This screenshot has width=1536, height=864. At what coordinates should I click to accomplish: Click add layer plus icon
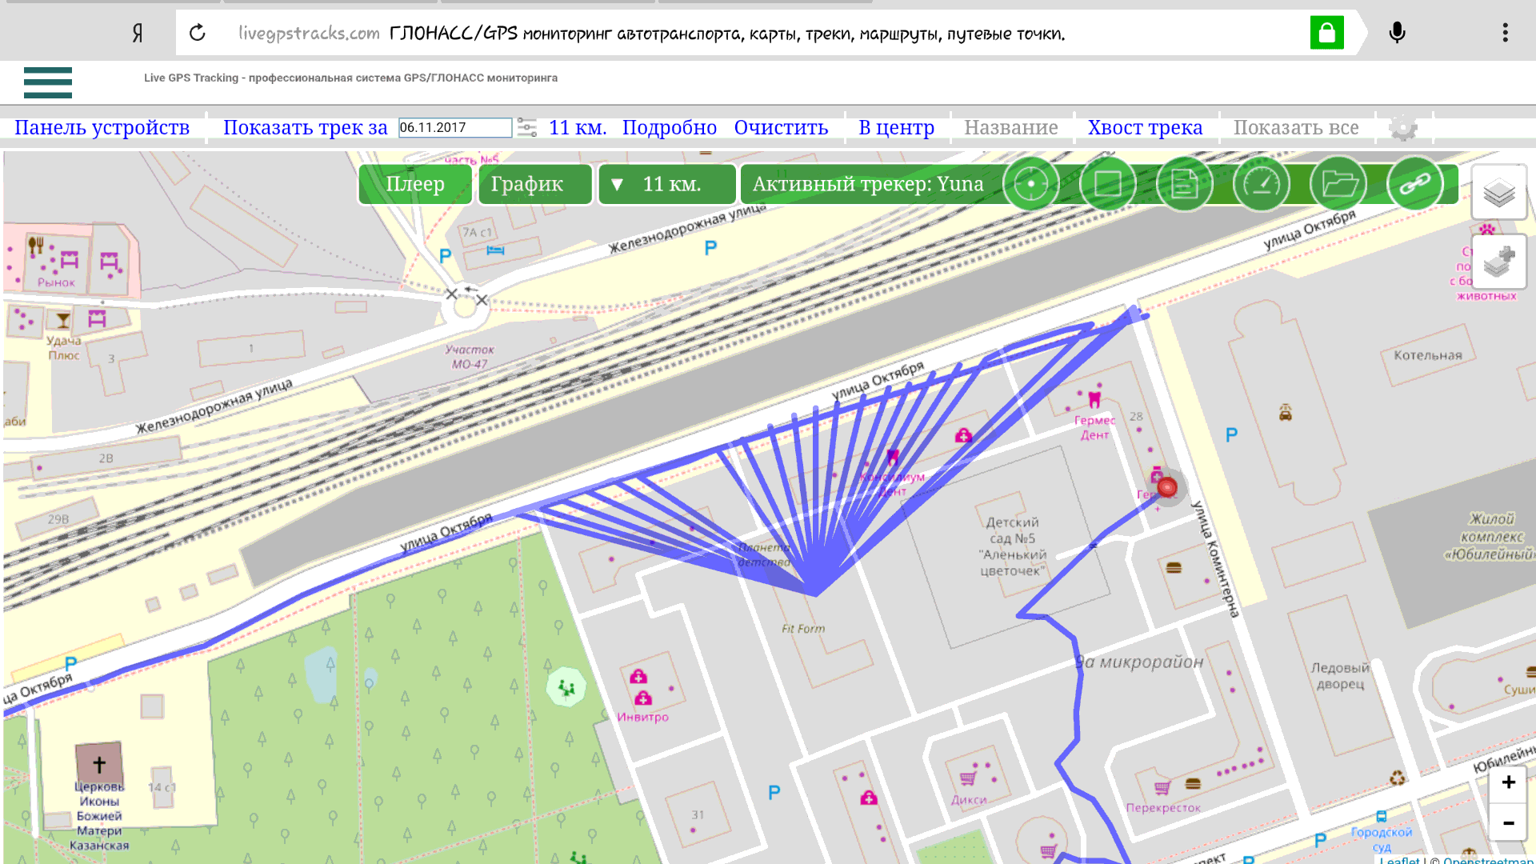coord(1499,261)
